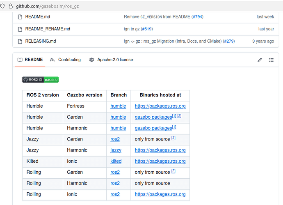Click the pencil icon to edit README
This screenshot has width=283, height=205.
[x=260, y=60]
